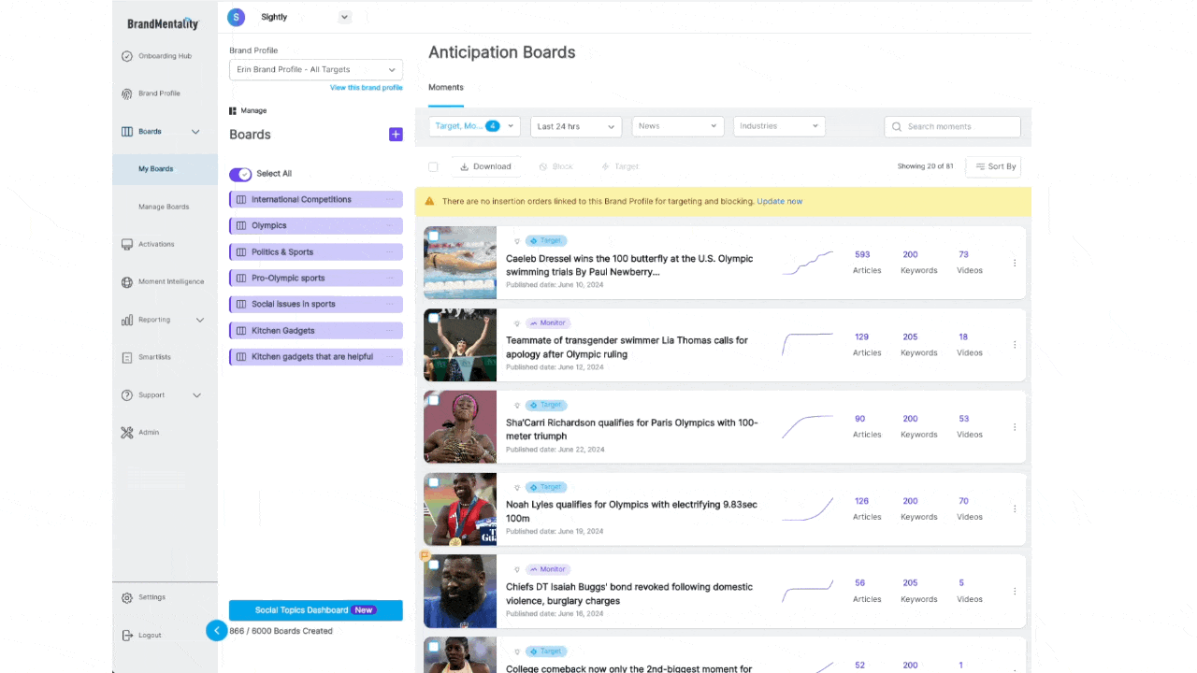Collapse the Boards section in the sidebar
This screenshot has width=1197, height=673.
(x=196, y=131)
